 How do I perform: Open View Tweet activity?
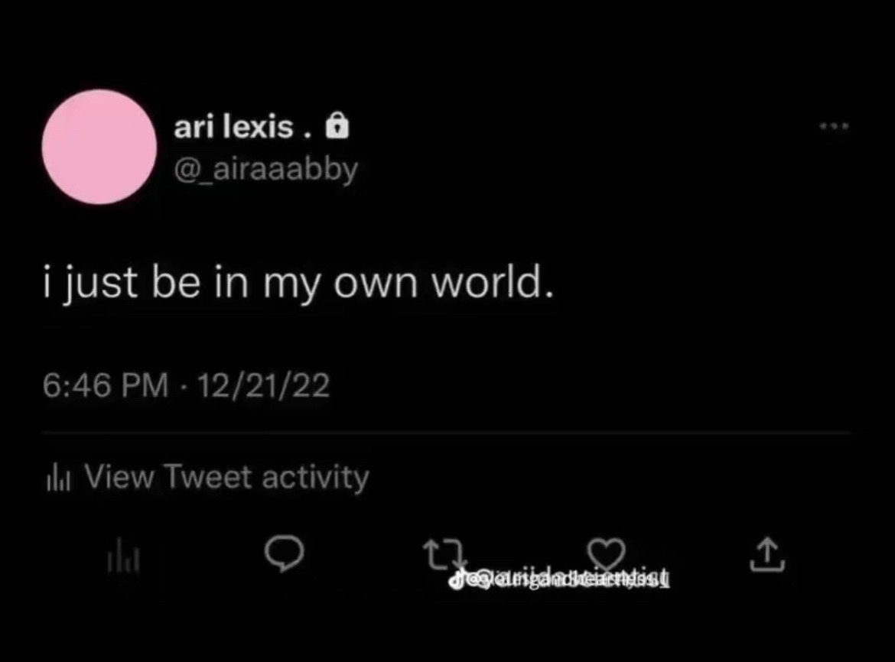(x=226, y=477)
